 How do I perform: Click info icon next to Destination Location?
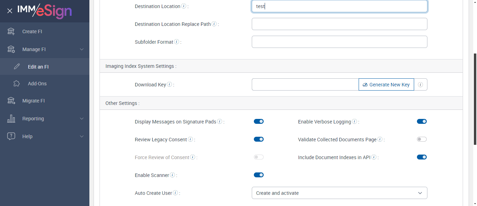coord(184,6)
